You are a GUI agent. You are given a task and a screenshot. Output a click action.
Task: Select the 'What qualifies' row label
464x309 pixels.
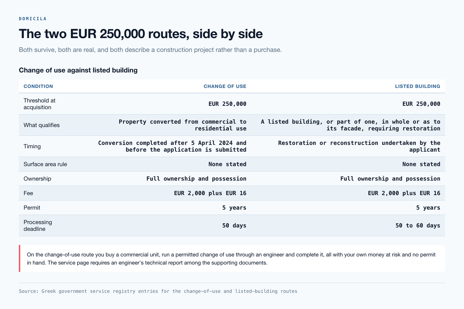tap(41, 125)
